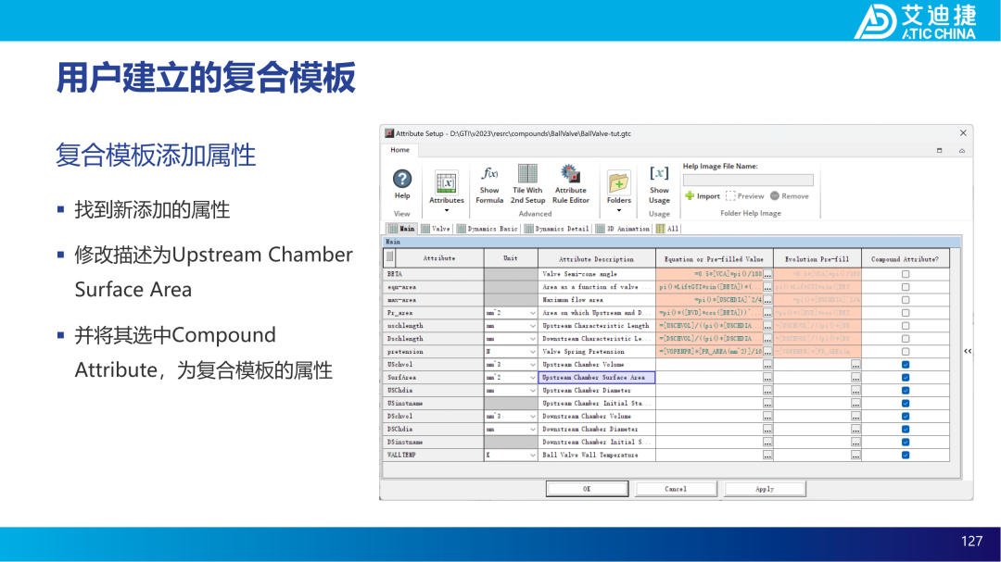Viewport: 1001px width, 562px height.
Task: Open unit dropdown for USChdia
Action: click(532, 391)
